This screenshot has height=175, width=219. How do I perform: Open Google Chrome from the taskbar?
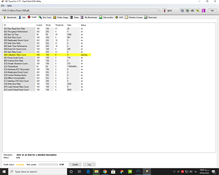105,172
